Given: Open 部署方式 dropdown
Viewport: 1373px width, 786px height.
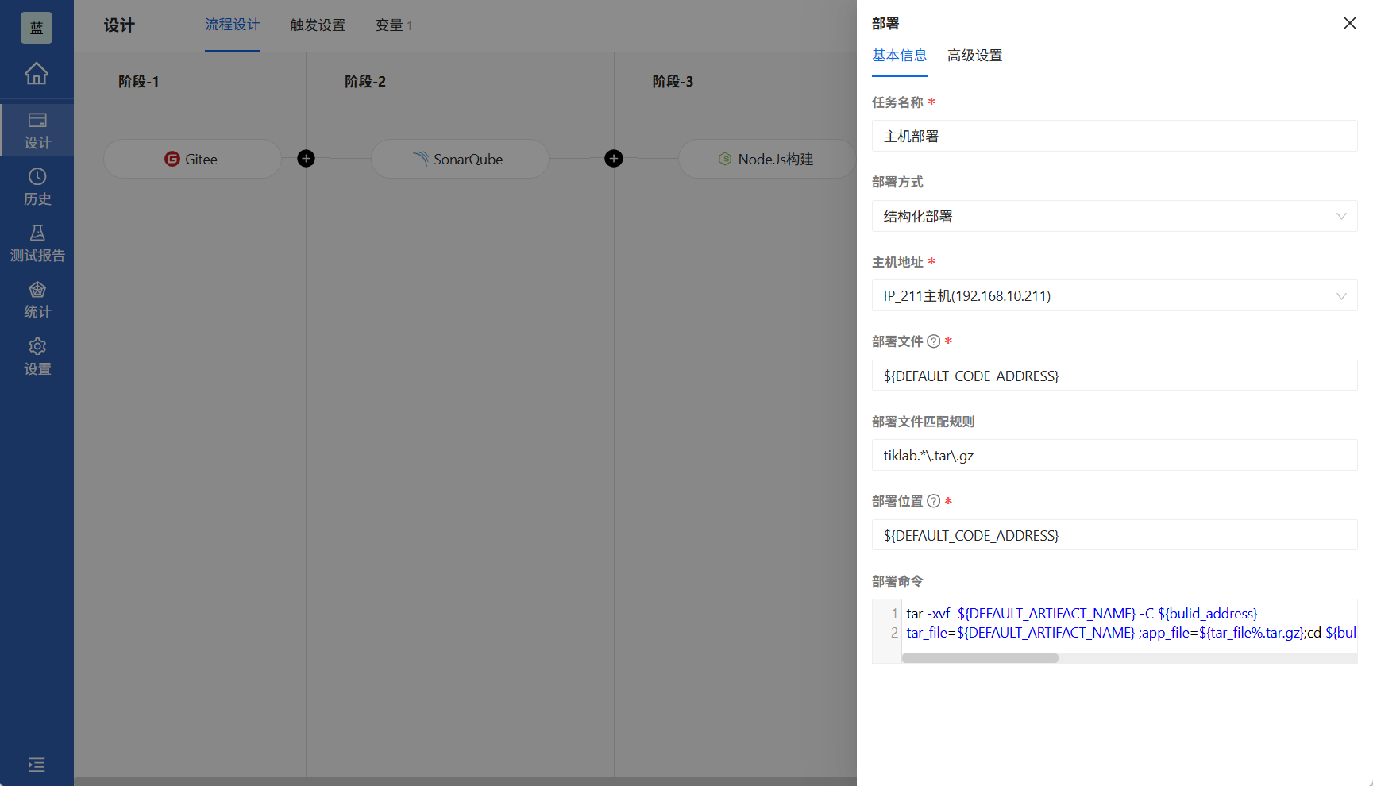Looking at the screenshot, I should pyautogui.click(x=1115, y=216).
